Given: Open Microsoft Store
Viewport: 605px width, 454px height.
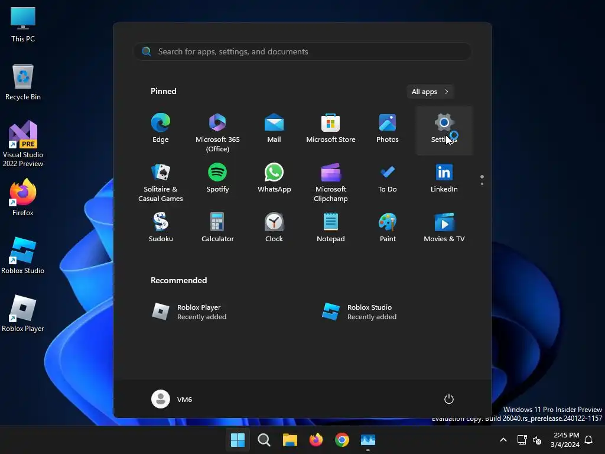Looking at the screenshot, I should click(x=331, y=128).
